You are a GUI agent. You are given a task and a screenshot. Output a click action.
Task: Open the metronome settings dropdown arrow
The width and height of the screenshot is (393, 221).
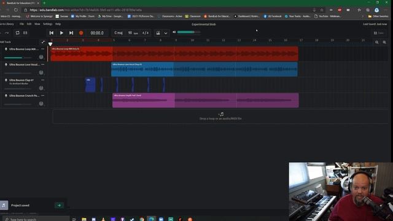[166, 33]
